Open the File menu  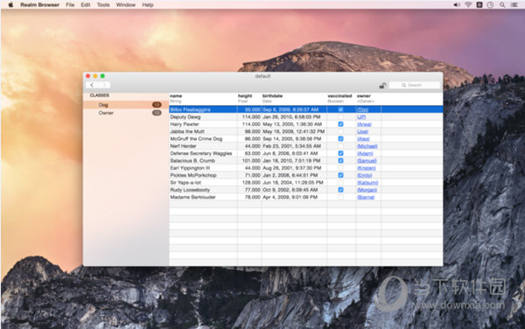click(70, 4)
